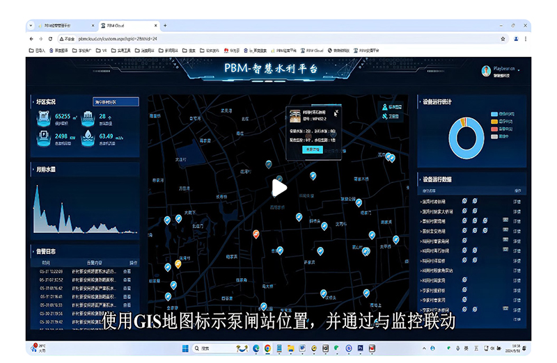Toggle the yellow legend item of the donut chart
This screenshot has height=363, width=557.
[x=501, y=122]
